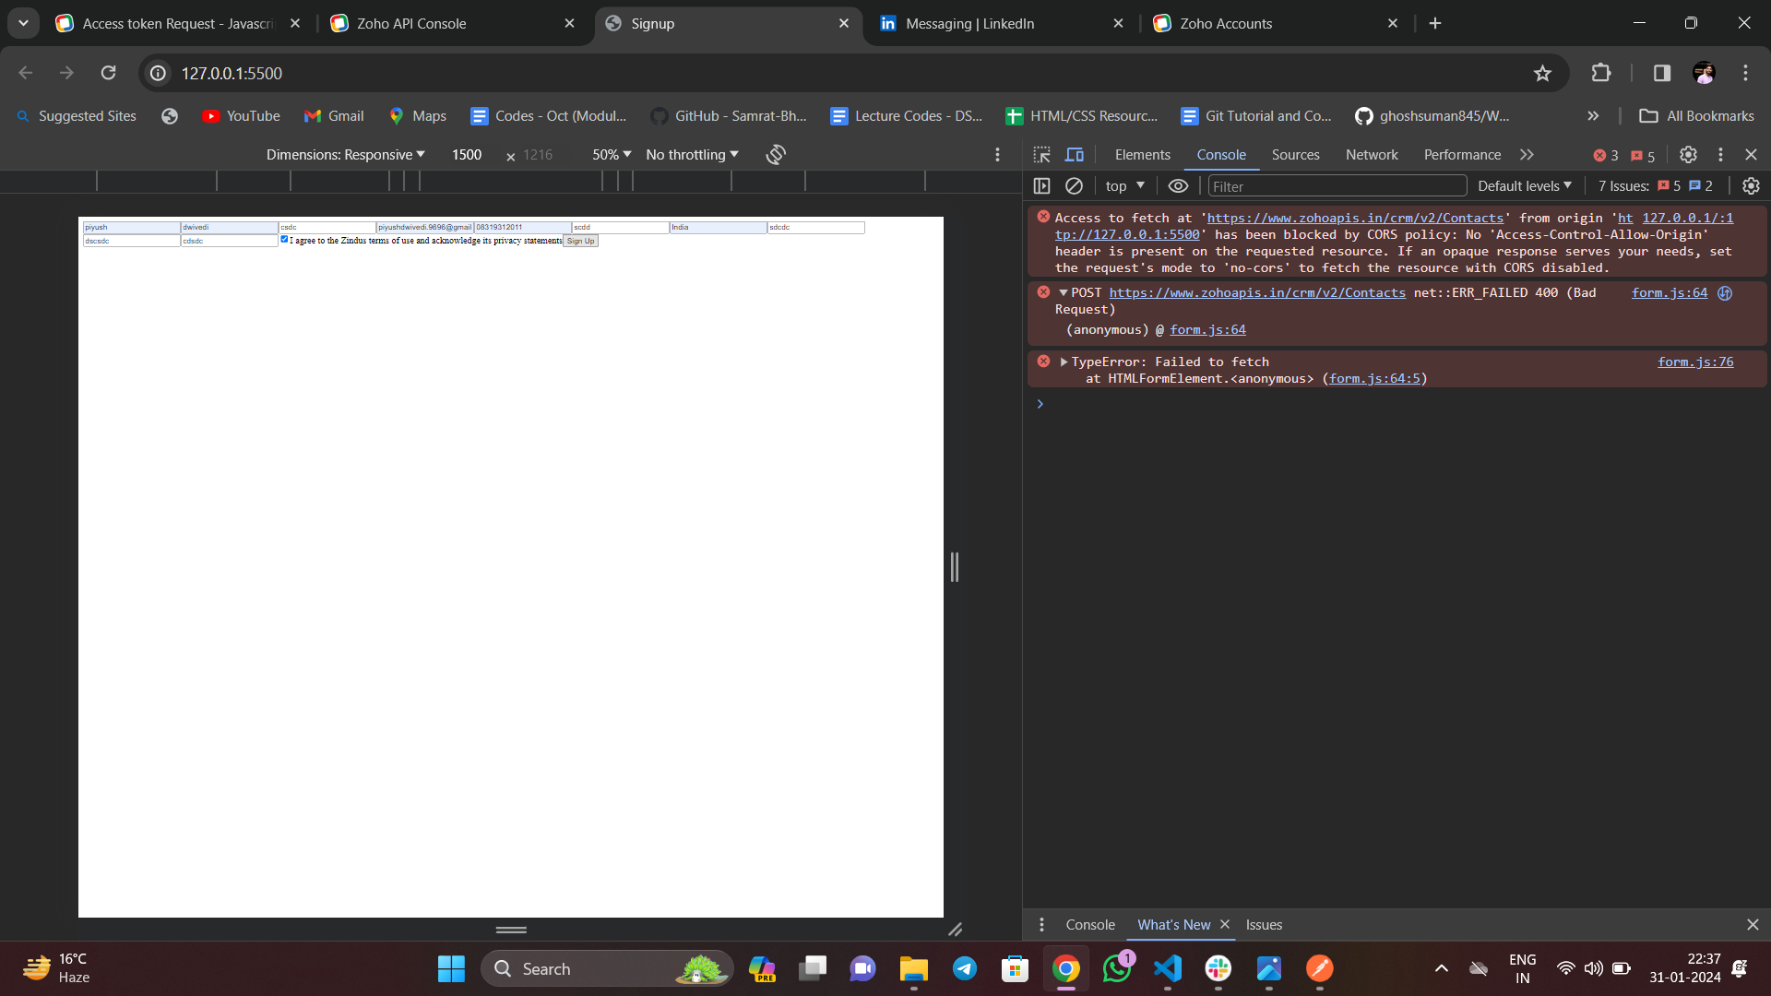Open the No throttling dropdown
The width and height of the screenshot is (1771, 996).
coord(692,155)
